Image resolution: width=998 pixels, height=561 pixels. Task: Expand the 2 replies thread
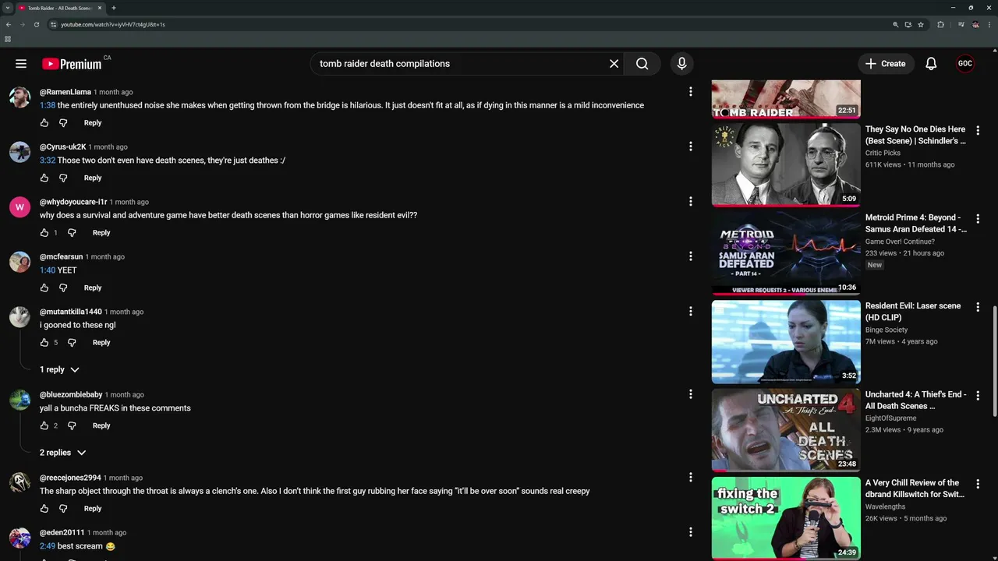pos(62,453)
